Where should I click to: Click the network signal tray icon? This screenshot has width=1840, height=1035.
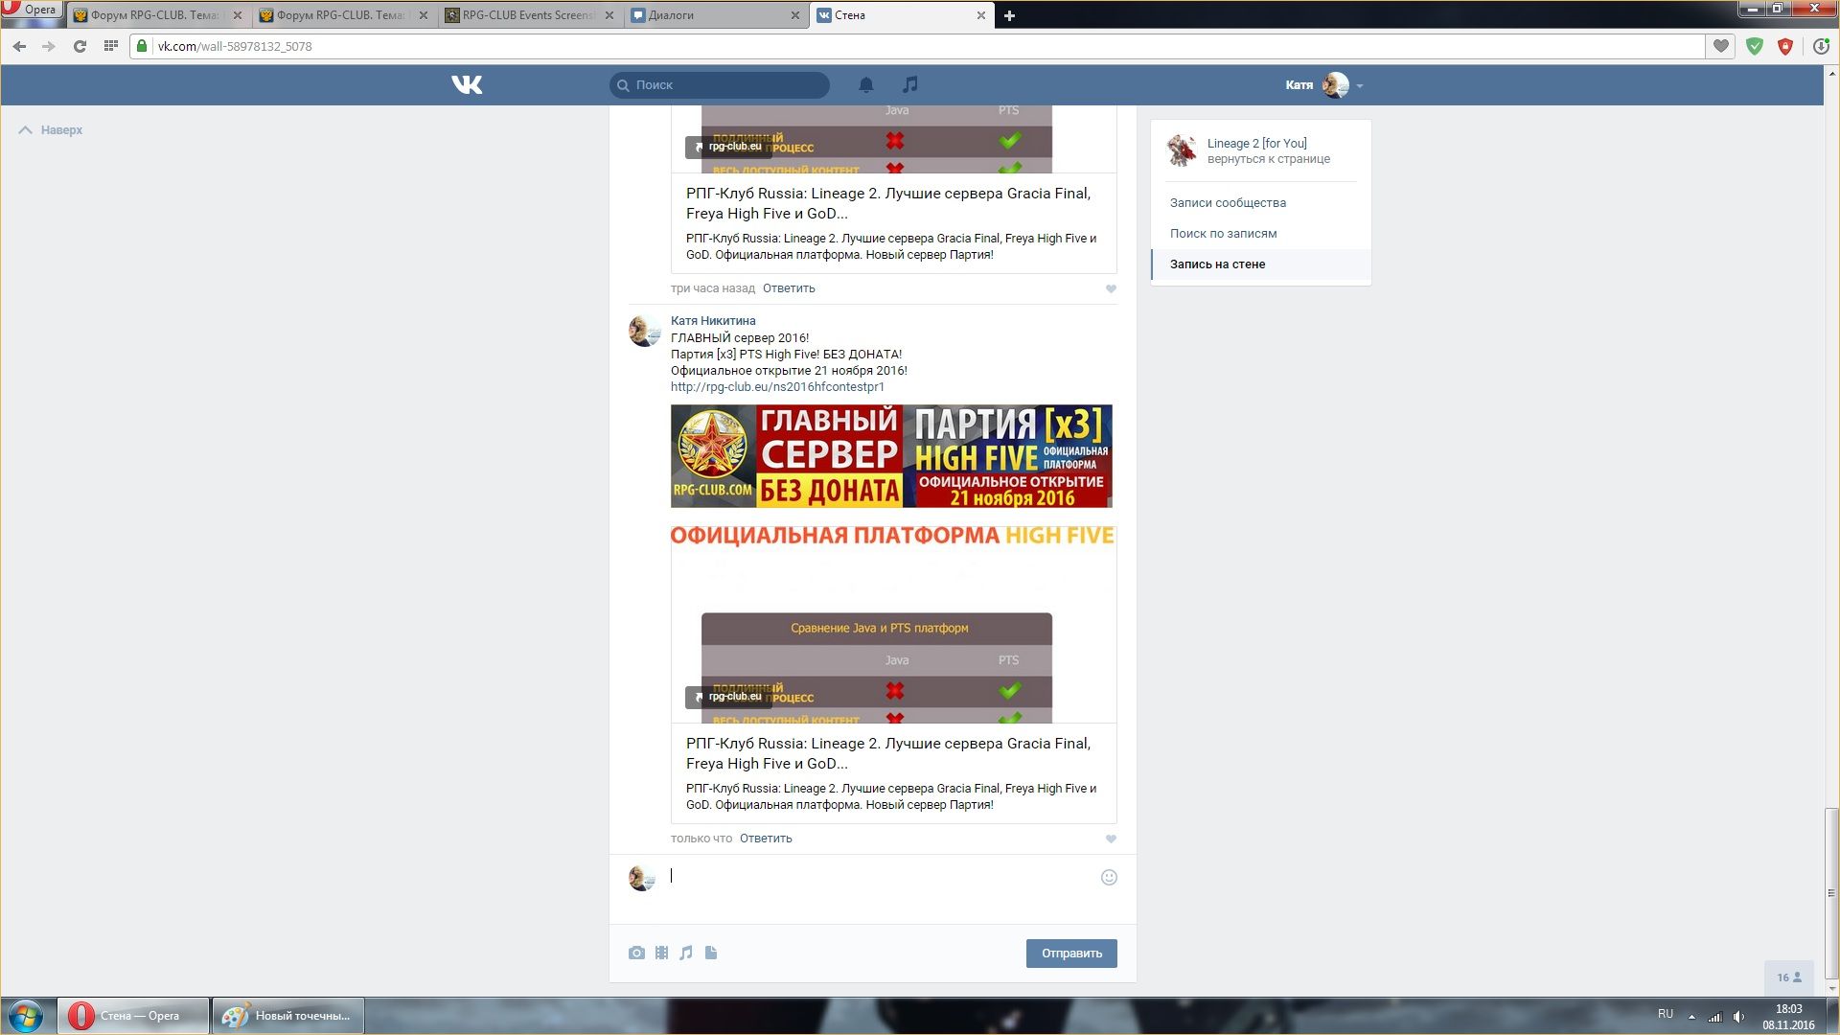[x=1715, y=1017]
